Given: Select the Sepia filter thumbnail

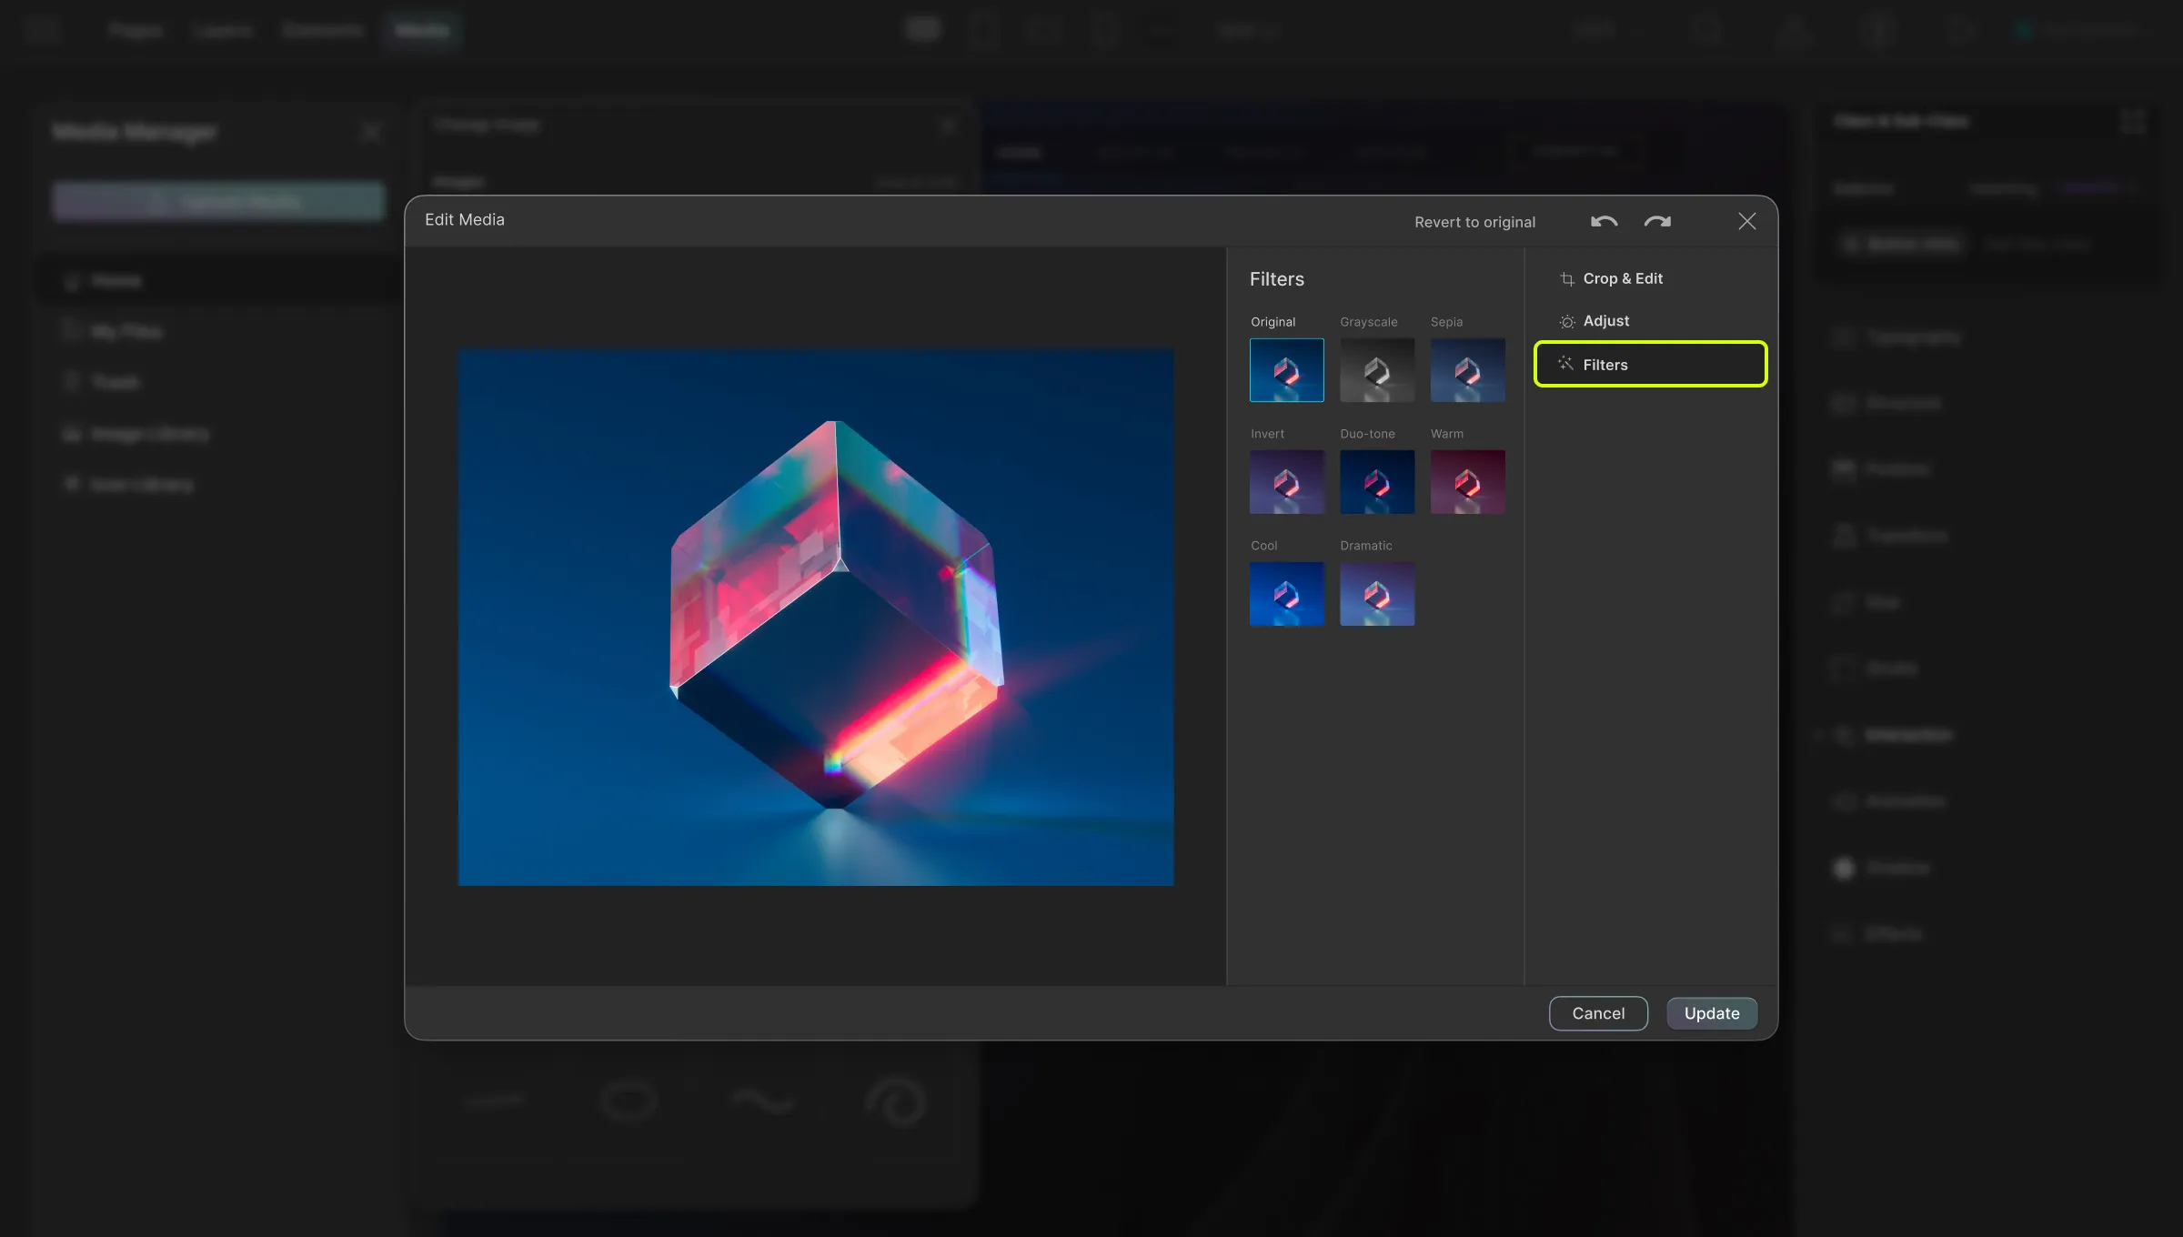Looking at the screenshot, I should (1466, 370).
